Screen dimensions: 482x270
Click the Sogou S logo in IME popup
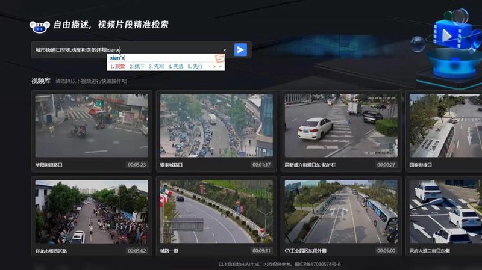(219, 58)
